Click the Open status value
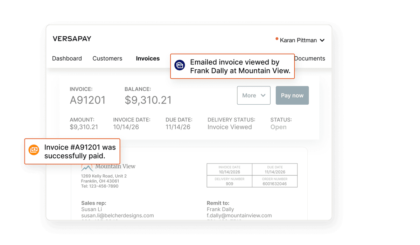The image size is (420, 245). [x=278, y=127]
